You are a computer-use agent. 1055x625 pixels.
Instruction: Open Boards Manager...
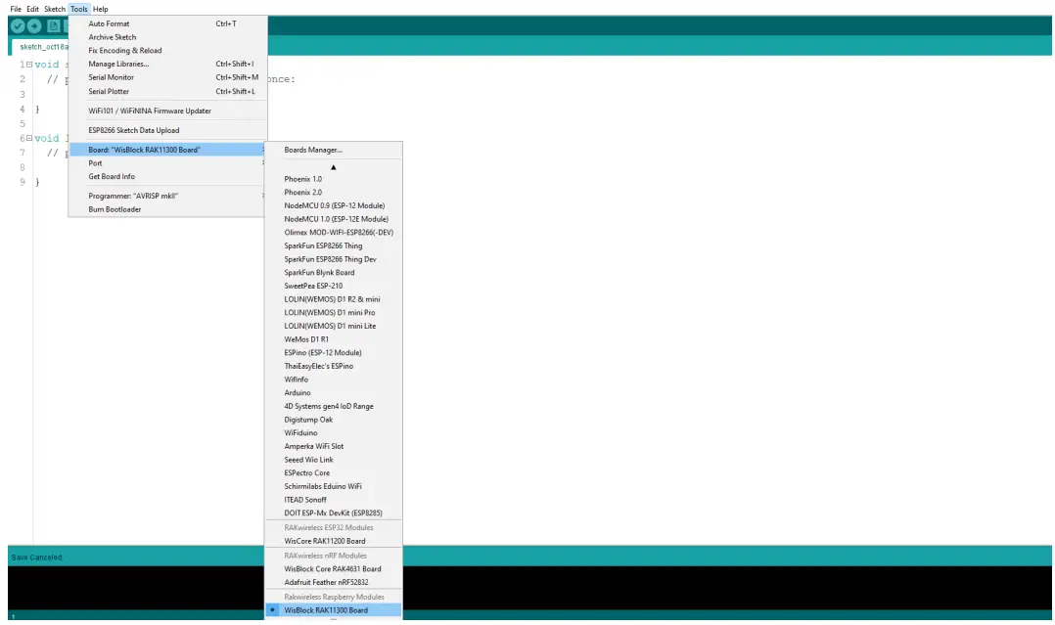[x=334, y=150]
